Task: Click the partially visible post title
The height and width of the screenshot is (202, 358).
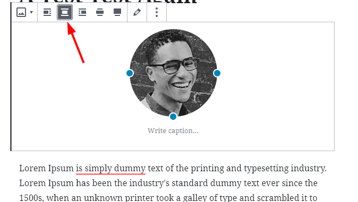Action: [108, 2]
